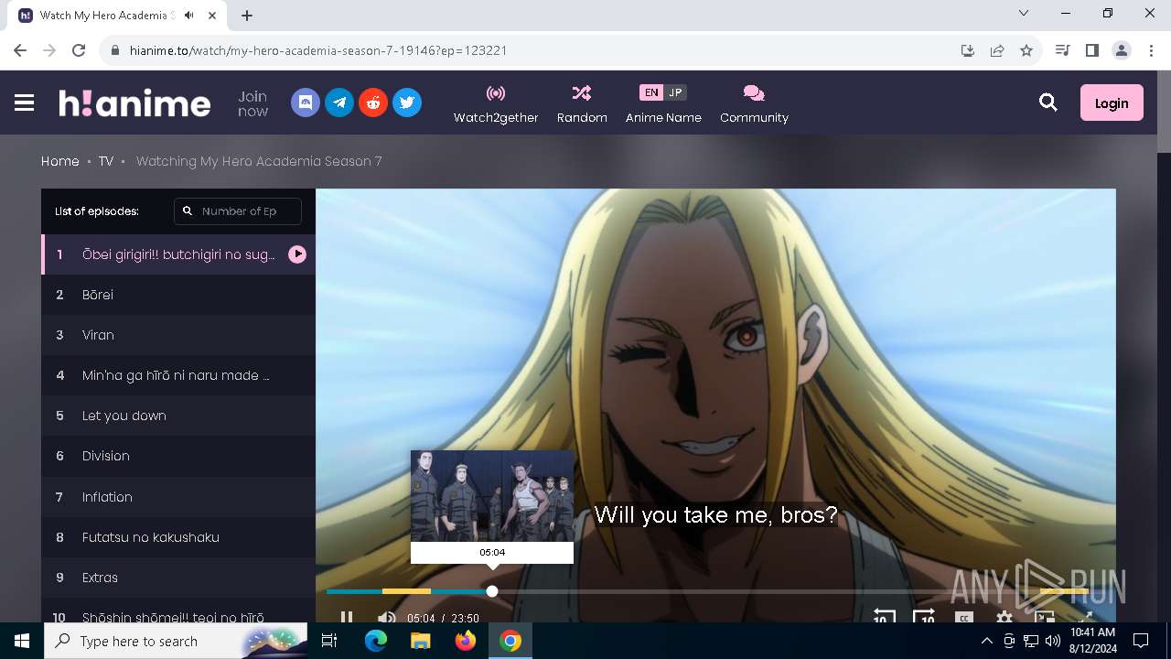This screenshot has height=659, width=1171.
Task: Toggle closed captions CC
Action: pos(964,618)
